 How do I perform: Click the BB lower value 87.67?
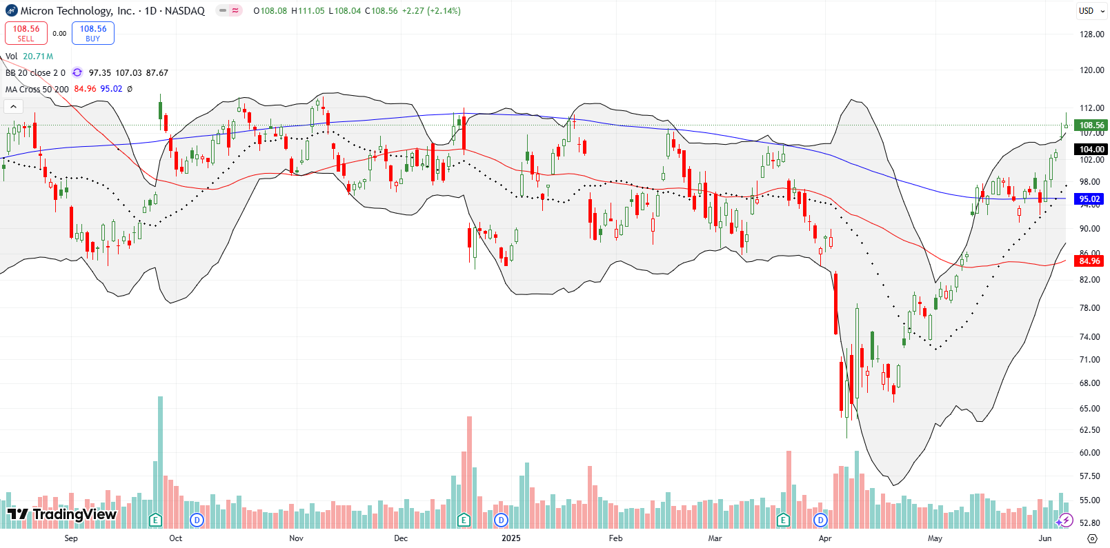click(157, 72)
